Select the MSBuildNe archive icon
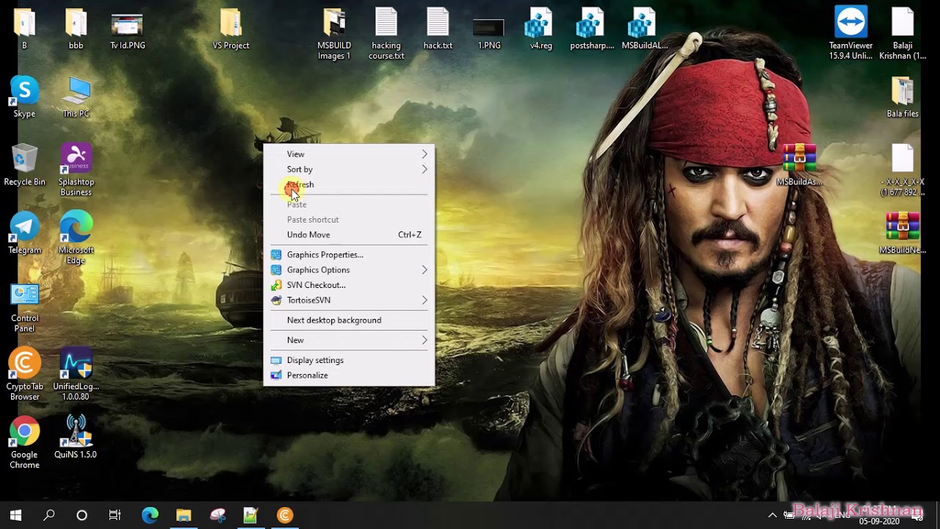940x529 pixels. (903, 228)
